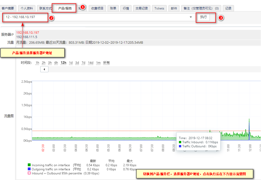261x180 pixels.
Task: Click the 执行 button
Action: (x=203, y=17)
